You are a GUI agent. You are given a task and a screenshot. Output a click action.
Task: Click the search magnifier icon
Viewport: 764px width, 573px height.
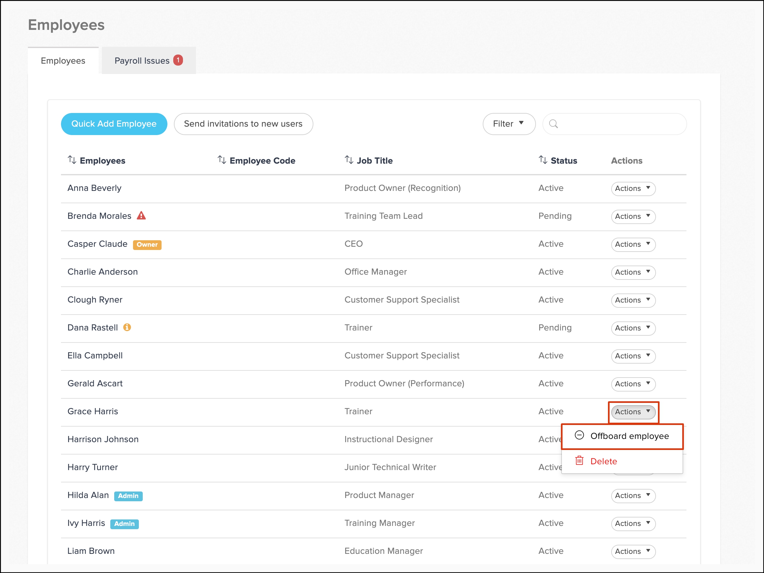(553, 124)
